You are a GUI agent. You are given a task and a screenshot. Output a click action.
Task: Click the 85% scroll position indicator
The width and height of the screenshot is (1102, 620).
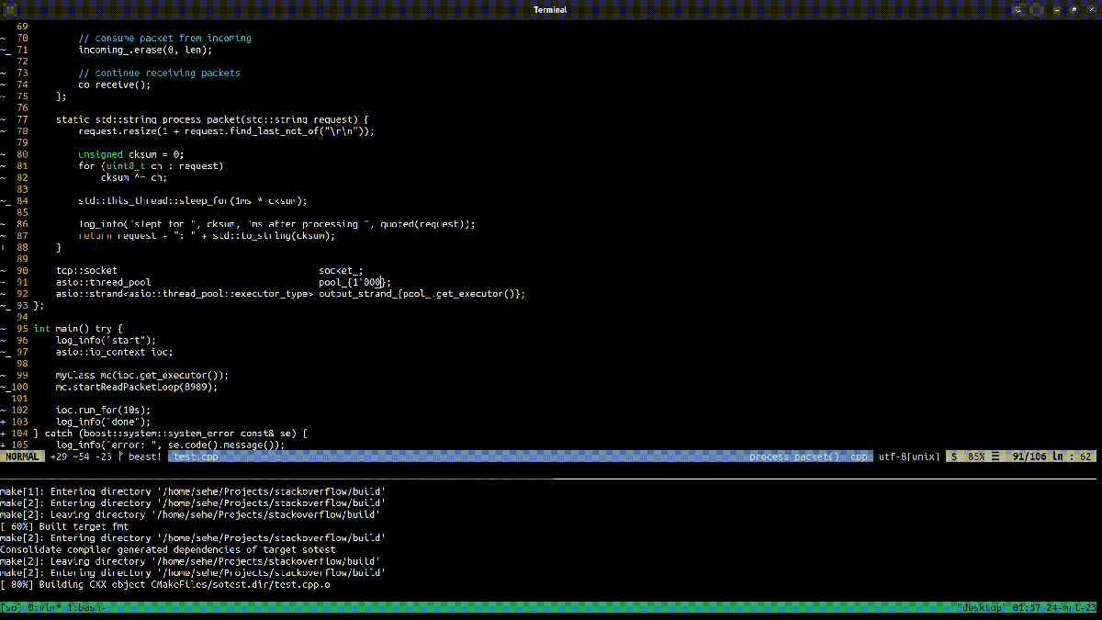click(x=976, y=457)
